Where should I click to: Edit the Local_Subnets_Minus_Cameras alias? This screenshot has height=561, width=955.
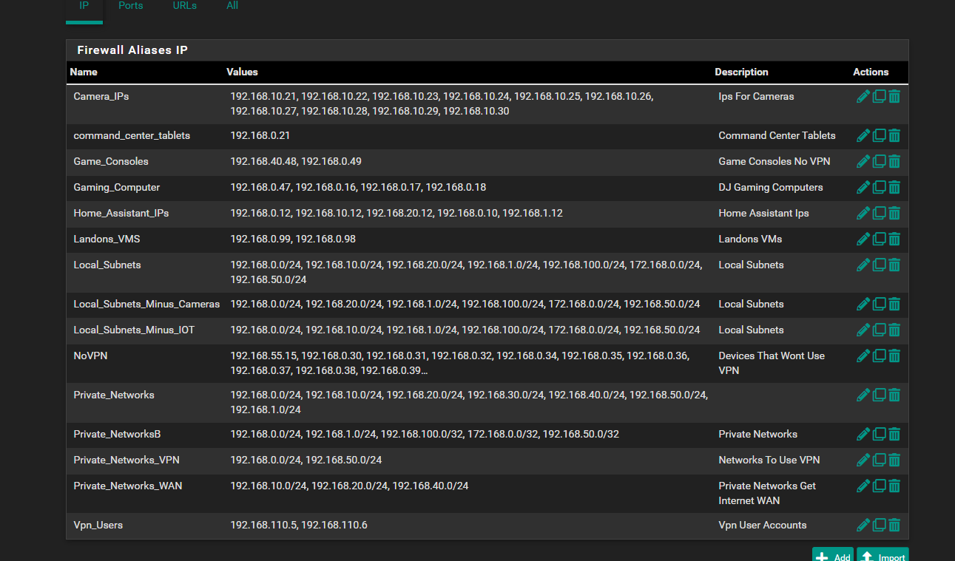pos(863,304)
